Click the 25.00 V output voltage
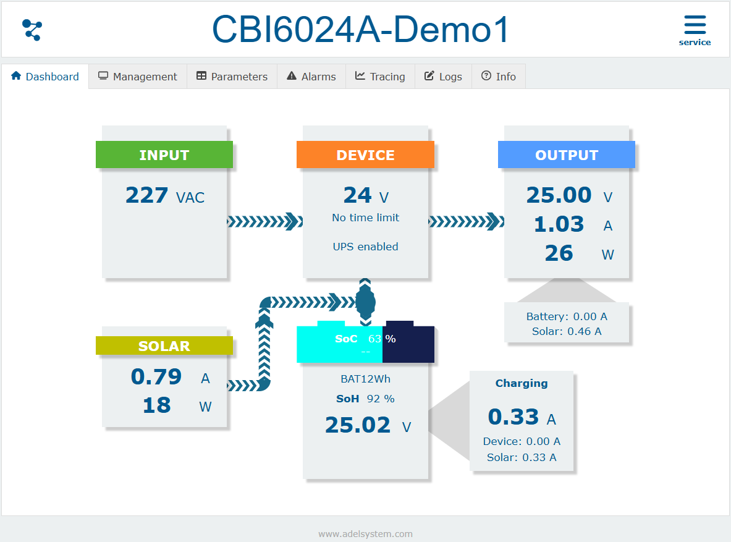The height and width of the screenshot is (542, 731). click(x=569, y=195)
